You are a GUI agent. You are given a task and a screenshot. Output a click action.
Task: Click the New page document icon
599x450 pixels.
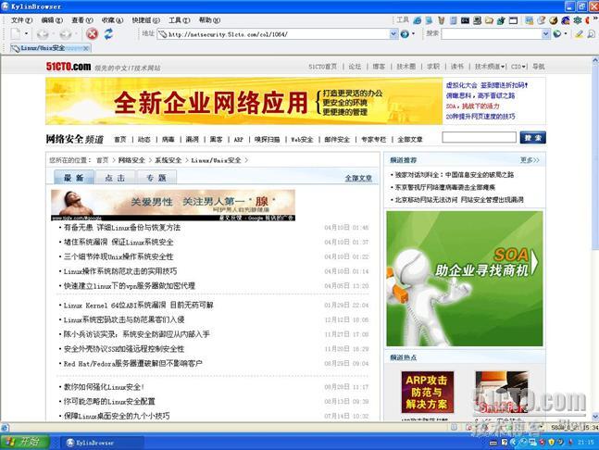click(16, 33)
